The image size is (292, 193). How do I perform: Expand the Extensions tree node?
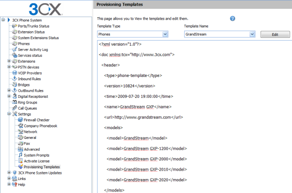(x=9, y=61)
